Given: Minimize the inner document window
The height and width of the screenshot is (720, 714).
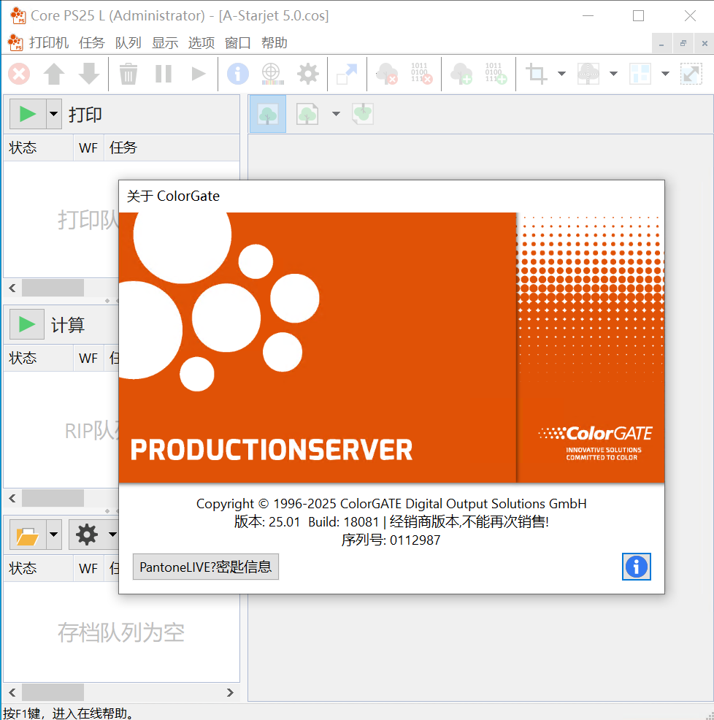Looking at the screenshot, I should point(661,44).
